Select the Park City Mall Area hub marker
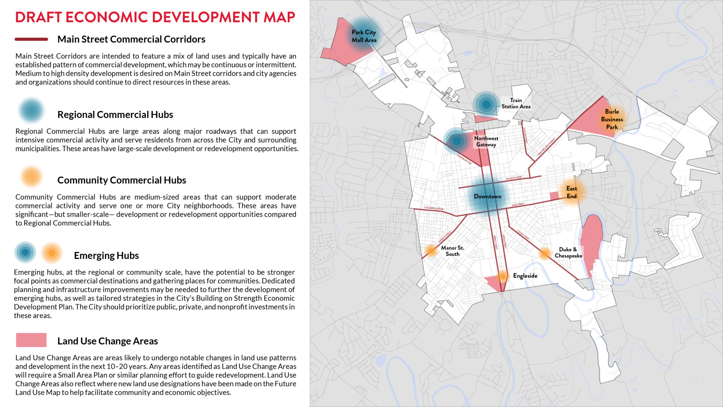The image size is (723, 407). pos(364,35)
